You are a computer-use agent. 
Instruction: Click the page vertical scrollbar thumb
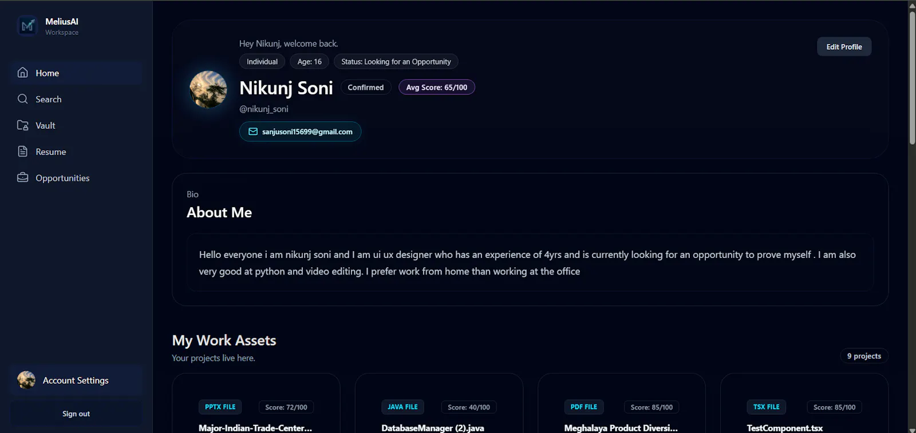pyautogui.click(x=912, y=77)
